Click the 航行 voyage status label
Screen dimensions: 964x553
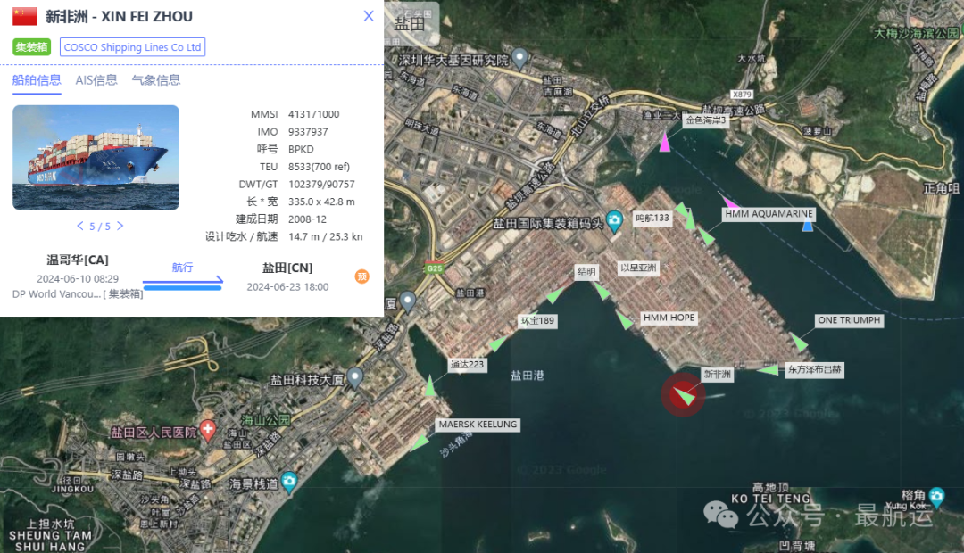pyautogui.click(x=183, y=268)
